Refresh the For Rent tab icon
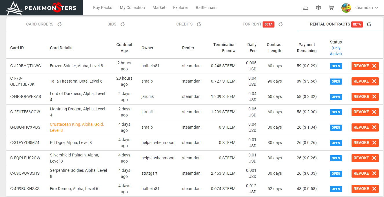The height and width of the screenshot is (197, 384). tap(281, 24)
